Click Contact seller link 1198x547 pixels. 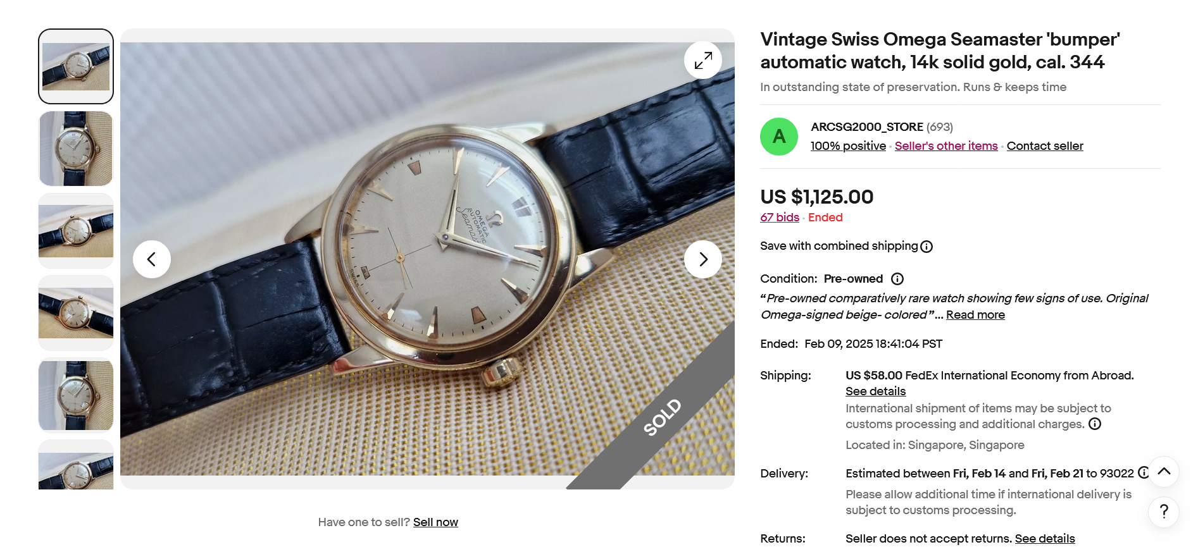(x=1045, y=146)
